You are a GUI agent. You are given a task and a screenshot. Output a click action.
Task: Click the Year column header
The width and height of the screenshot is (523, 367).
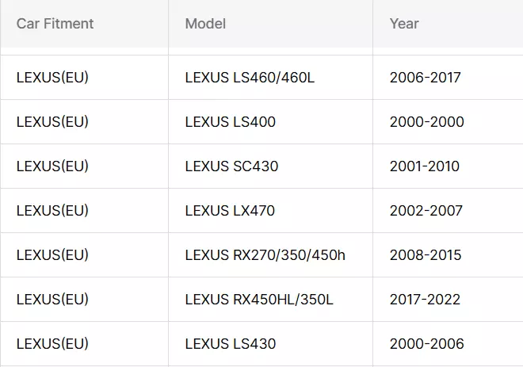448,24
